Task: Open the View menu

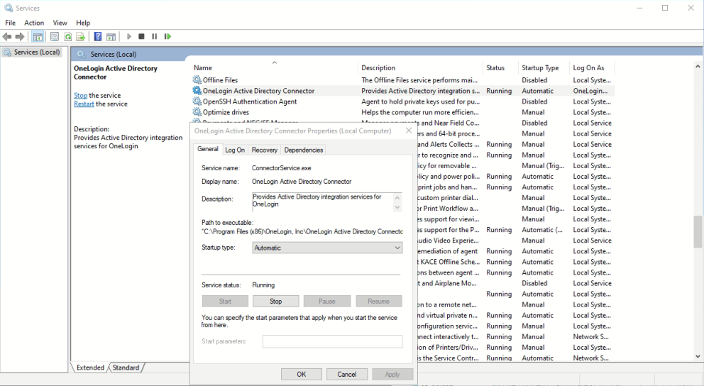Action: coord(60,23)
